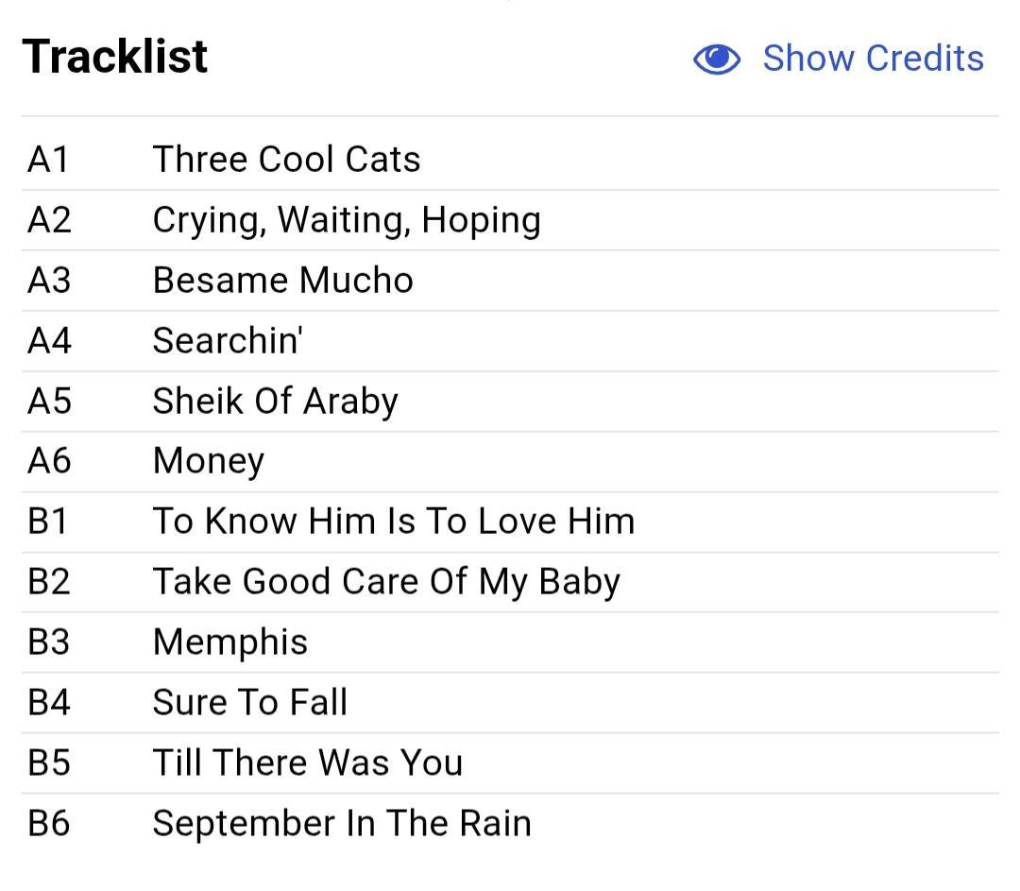Viewport: 1020px width, 891px height.
Task: Click the Money track title
Action: tap(208, 462)
